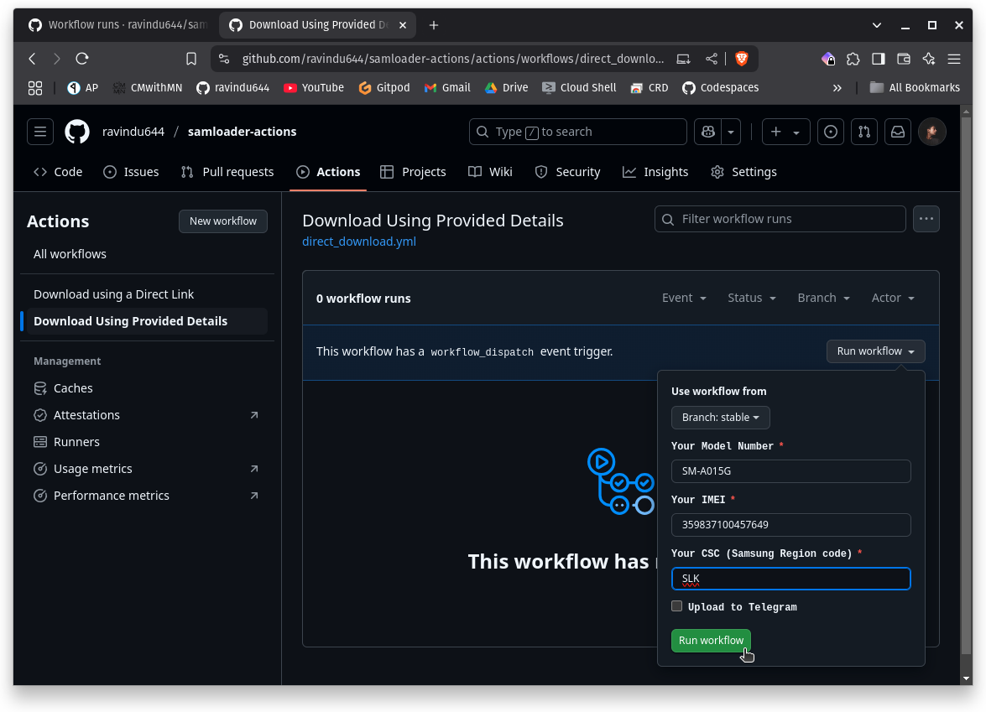Open the Drive bookmark
Screen dimensions: 986x712
point(507,88)
